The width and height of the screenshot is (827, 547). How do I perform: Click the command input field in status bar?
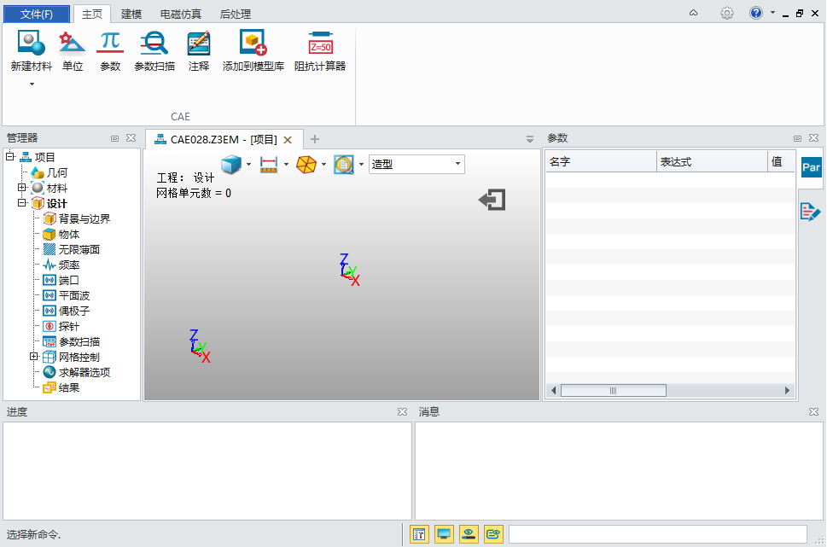click(658, 534)
